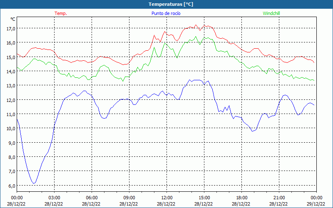333x208 pixels.
Task: Select the green Windchill legend label
Action: click(x=271, y=13)
